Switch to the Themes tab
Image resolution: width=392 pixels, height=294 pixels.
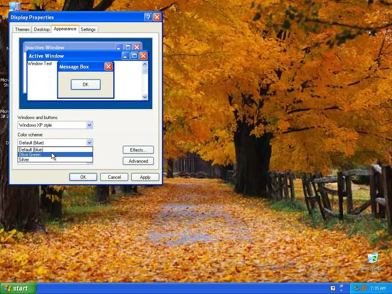[22, 29]
